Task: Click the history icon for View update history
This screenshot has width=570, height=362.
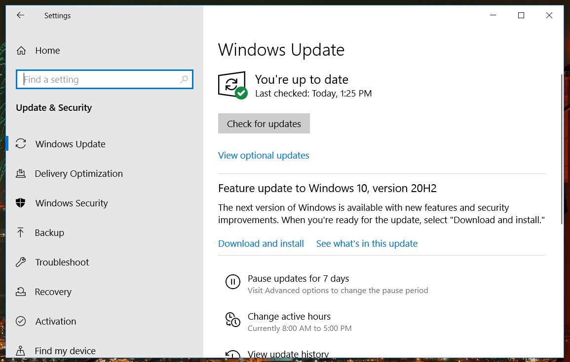Action: 232,354
